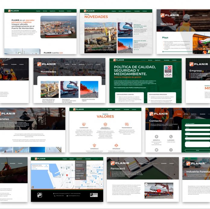Open Novedades on the Política de Calidad nav
Viewport: 210px width, 209px height.
tap(167, 60)
